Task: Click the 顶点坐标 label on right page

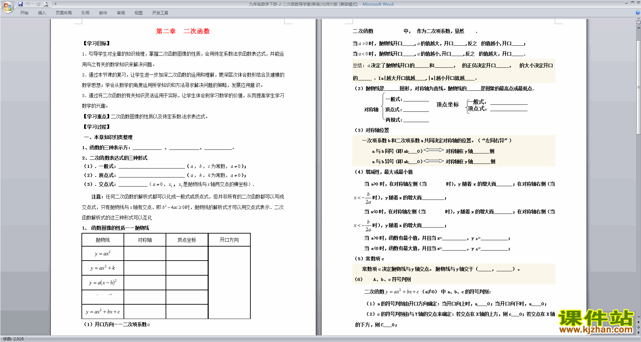Action: (x=447, y=105)
